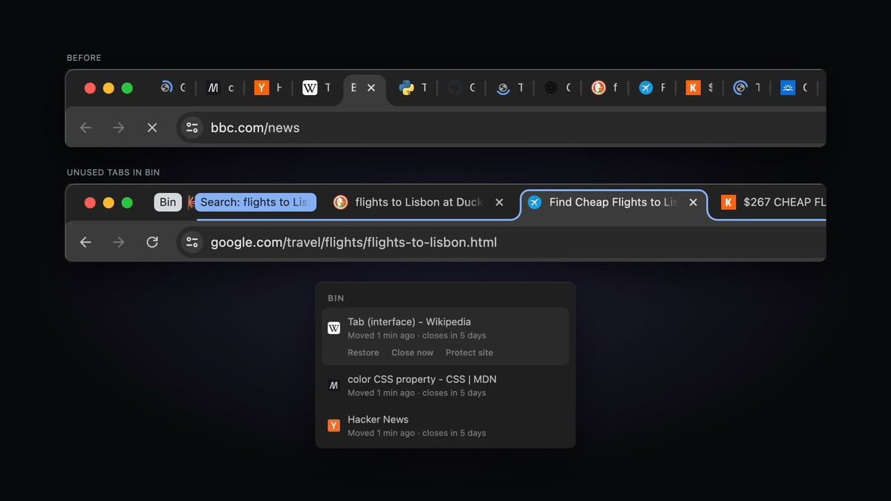Close the 'Find Cheap Flights to Lis' tab
This screenshot has height=501, width=891.
(693, 202)
